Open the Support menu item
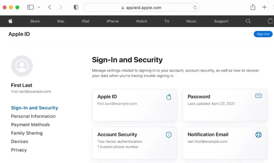This screenshot has width=274, height=163. click(221, 21)
